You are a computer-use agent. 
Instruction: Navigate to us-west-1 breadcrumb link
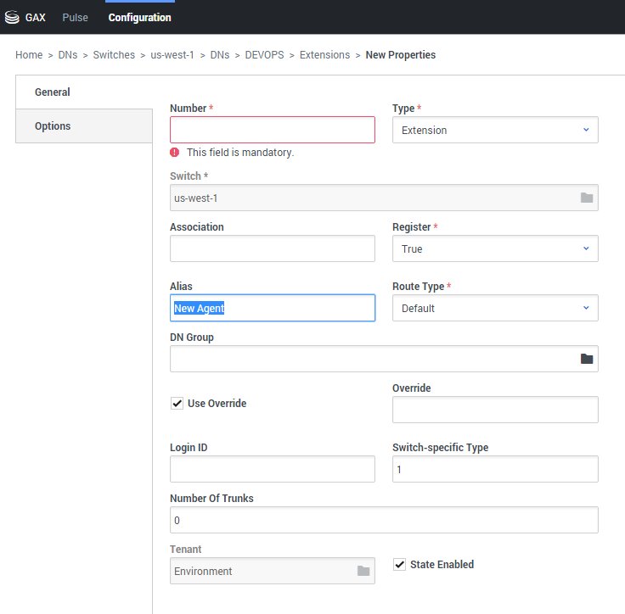pos(172,55)
